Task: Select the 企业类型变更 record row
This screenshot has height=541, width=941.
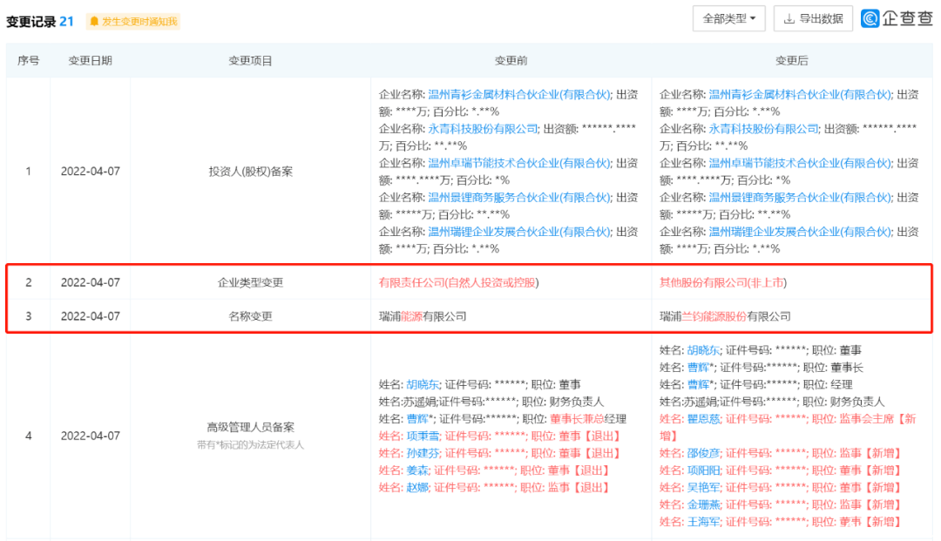Action: 470,282
